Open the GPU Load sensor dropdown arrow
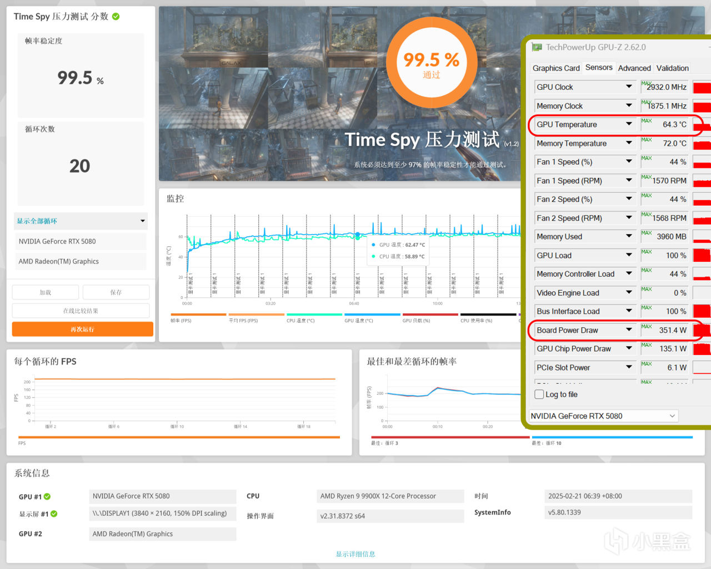 click(x=629, y=255)
